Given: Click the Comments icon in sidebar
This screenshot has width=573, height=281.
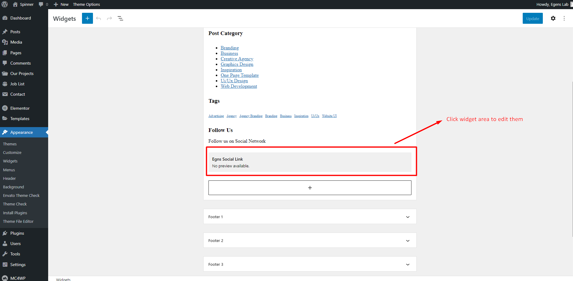Looking at the screenshot, I should 5,63.
